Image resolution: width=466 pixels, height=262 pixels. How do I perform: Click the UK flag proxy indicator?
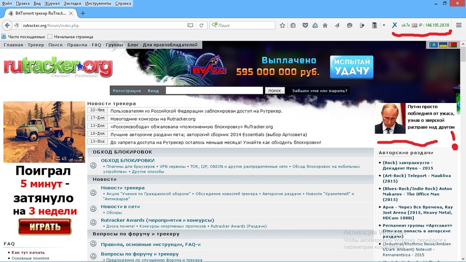414,25
